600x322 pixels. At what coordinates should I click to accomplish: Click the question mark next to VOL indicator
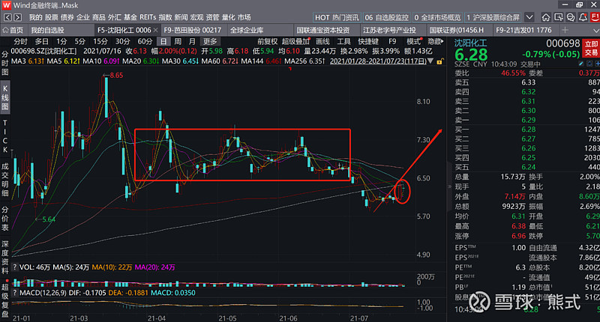pyautogui.click(x=15, y=267)
